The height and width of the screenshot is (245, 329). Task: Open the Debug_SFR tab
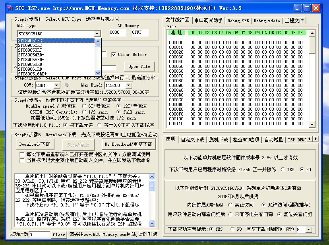pyautogui.click(x=238, y=21)
